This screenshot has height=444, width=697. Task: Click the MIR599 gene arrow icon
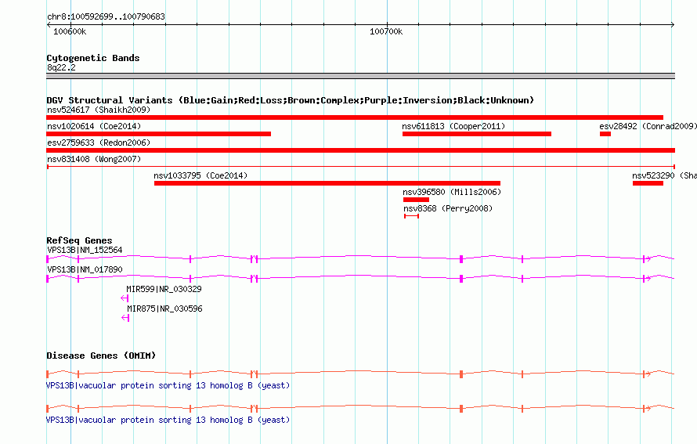125,298
